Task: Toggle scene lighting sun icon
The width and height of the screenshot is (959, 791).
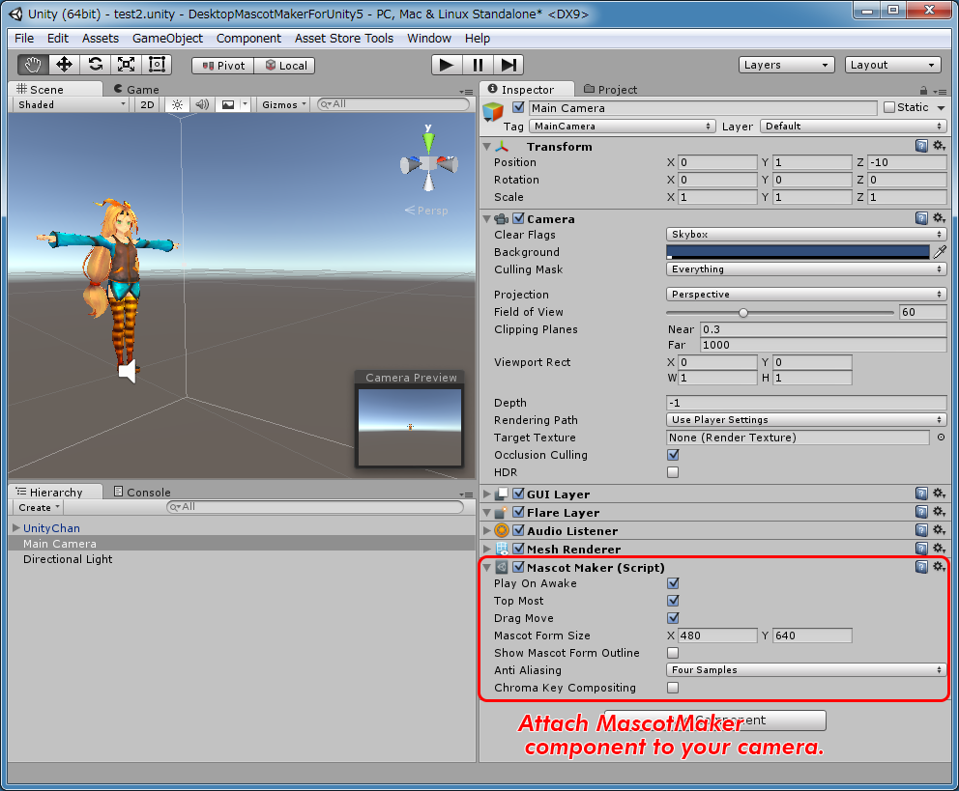Action: click(177, 105)
